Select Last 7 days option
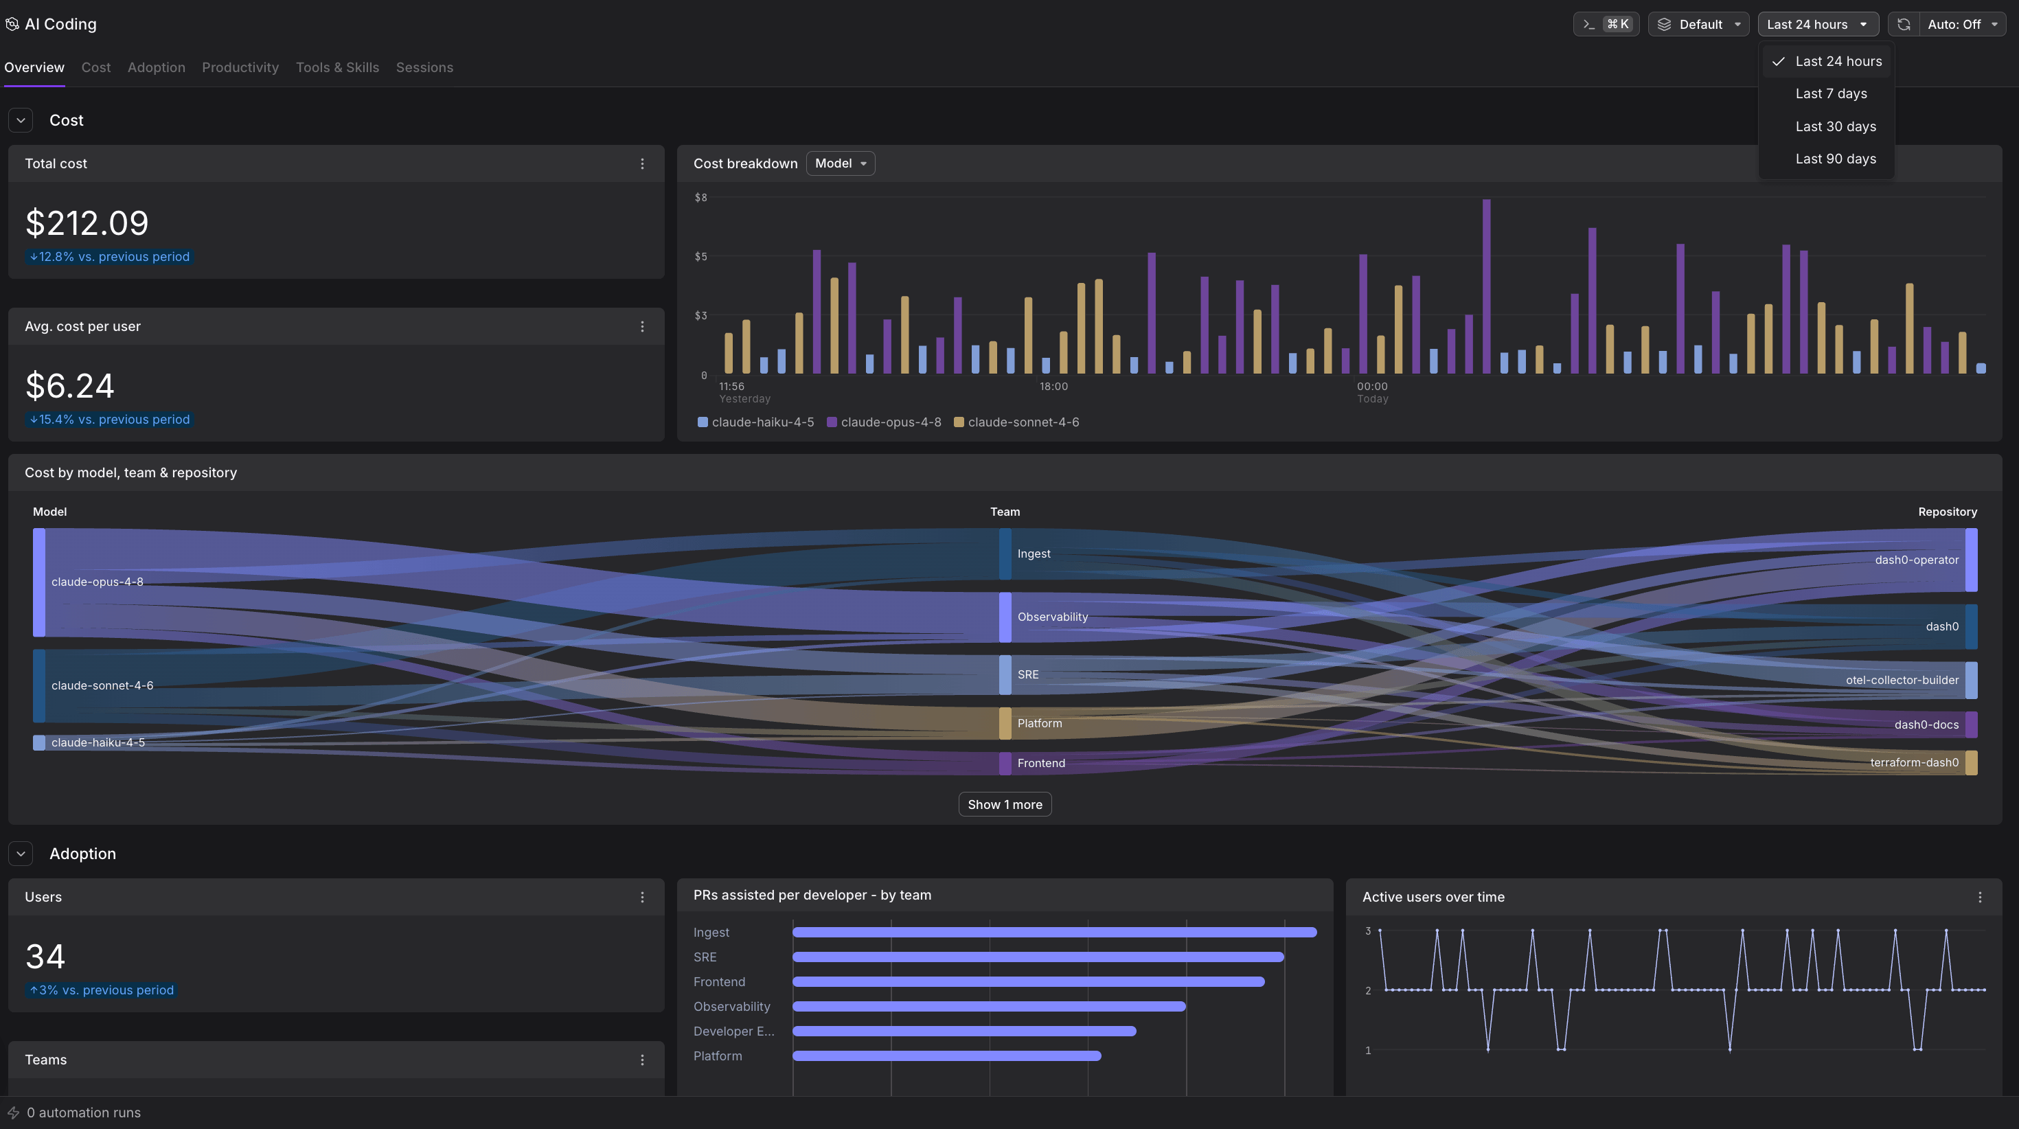The width and height of the screenshot is (2019, 1129). coord(1826,94)
